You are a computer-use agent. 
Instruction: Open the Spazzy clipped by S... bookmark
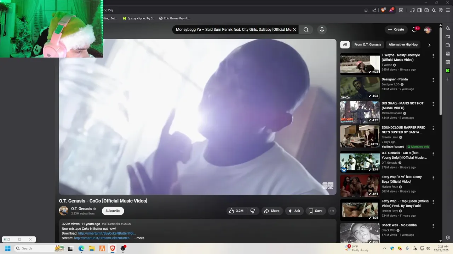coord(138,18)
